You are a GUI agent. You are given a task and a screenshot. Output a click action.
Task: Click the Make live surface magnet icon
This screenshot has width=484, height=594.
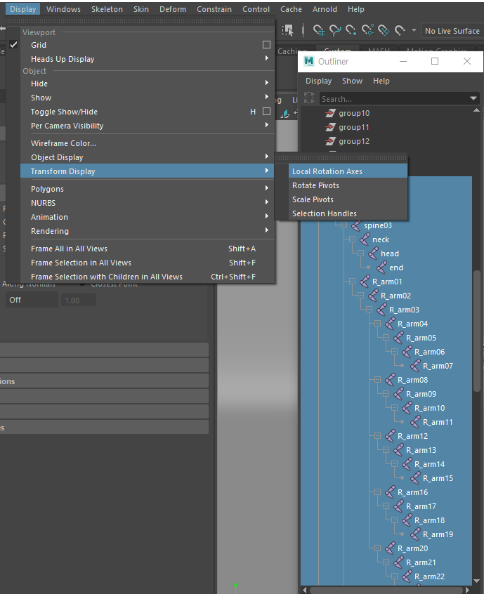[x=400, y=30]
